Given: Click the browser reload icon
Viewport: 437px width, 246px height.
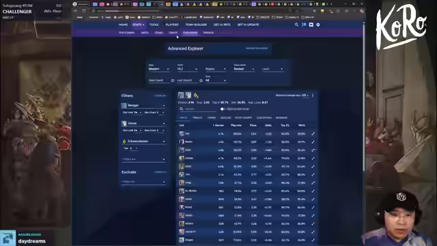Looking at the screenshot, I should [x=84, y=11].
